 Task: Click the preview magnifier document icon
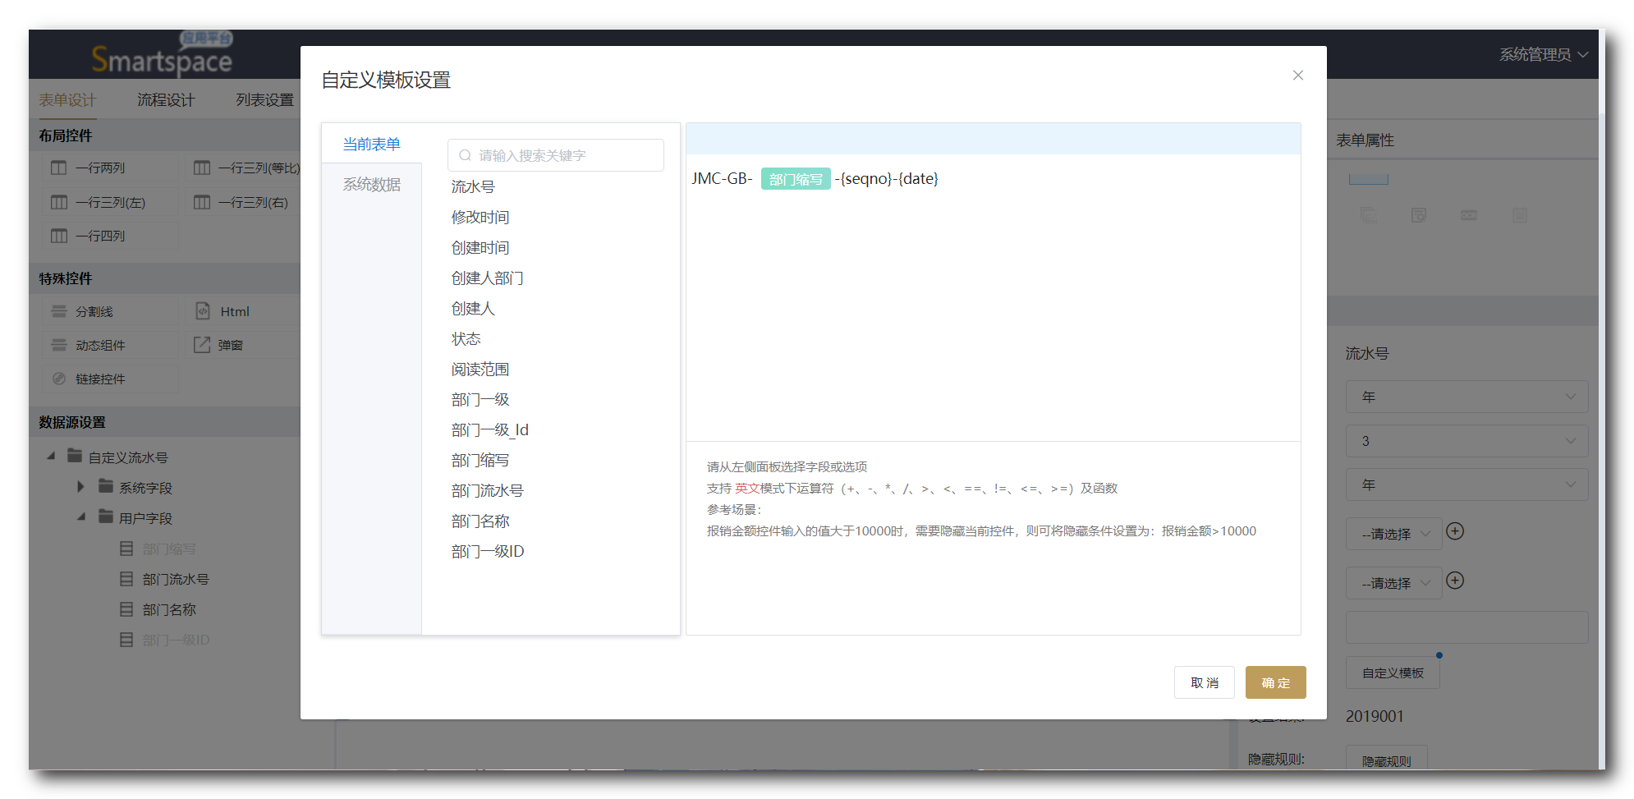[1419, 215]
